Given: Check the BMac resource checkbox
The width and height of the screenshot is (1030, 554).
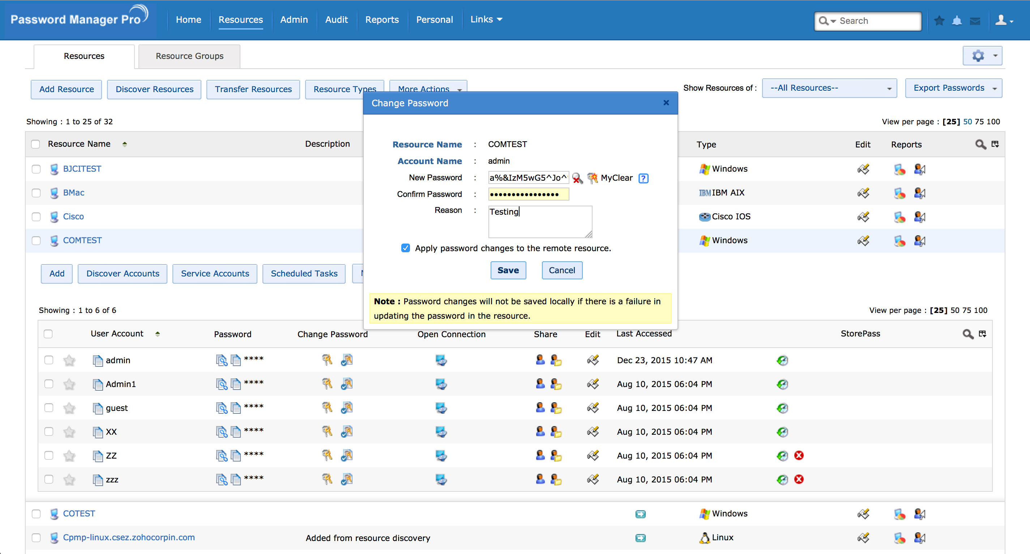Looking at the screenshot, I should (x=36, y=193).
